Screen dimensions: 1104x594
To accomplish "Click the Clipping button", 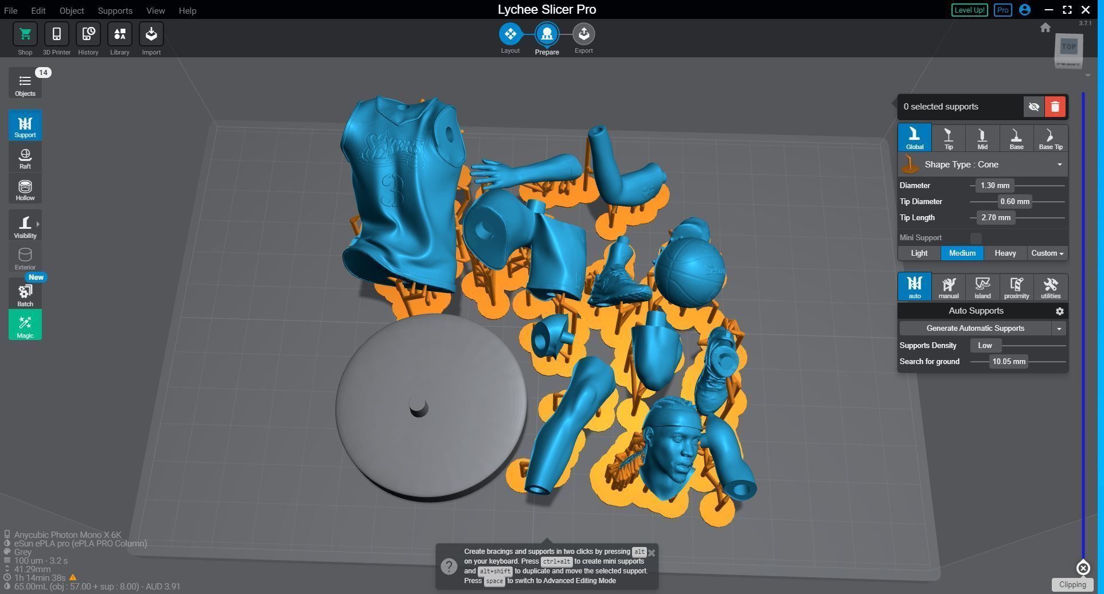I will tap(1072, 585).
